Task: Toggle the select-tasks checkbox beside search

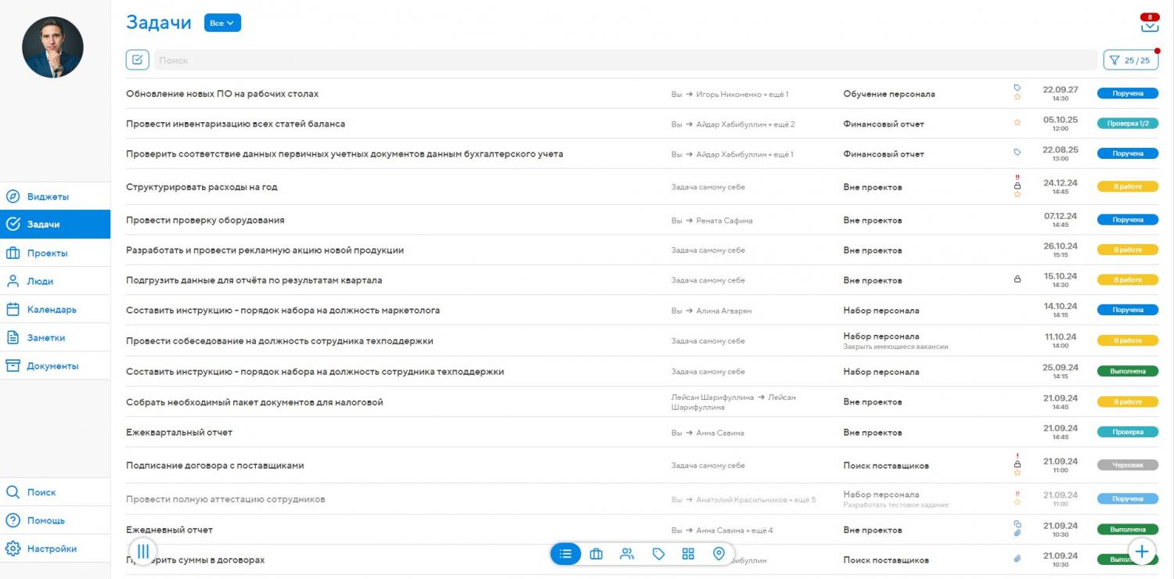Action: point(137,60)
